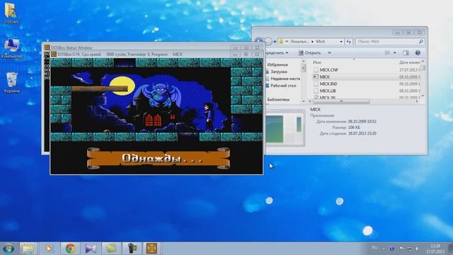453x255 pixels.
Task: Click the search magnifier icon in Explorer
Action: click(421, 42)
